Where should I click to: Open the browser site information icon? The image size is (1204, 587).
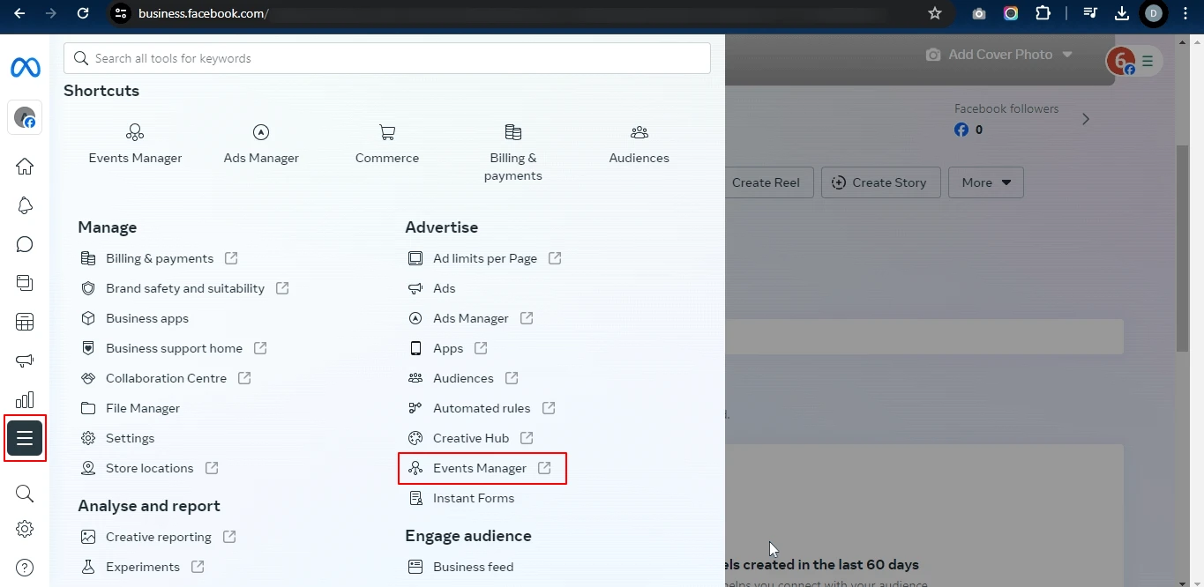pyautogui.click(x=121, y=13)
